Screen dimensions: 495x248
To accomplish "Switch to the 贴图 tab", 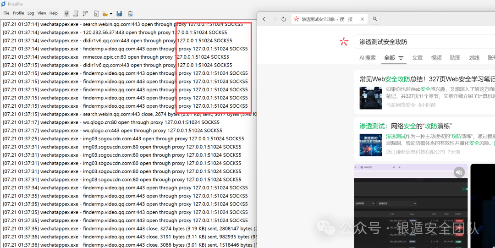I will click(x=455, y=58).
